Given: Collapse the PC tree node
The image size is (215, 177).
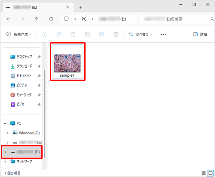Looking at the screenshot, I should click(5, 123).
